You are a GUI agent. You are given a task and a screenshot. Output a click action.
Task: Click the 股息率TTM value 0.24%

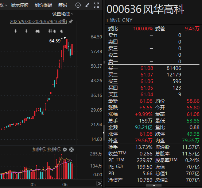(193, 160)
